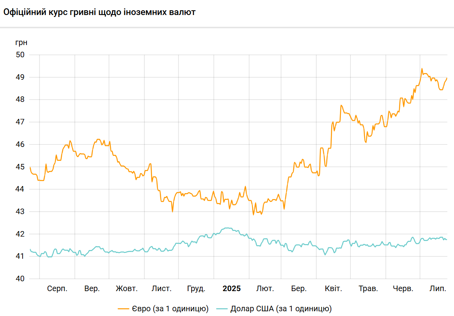Click the грн unit label above axis

(21, 42)
